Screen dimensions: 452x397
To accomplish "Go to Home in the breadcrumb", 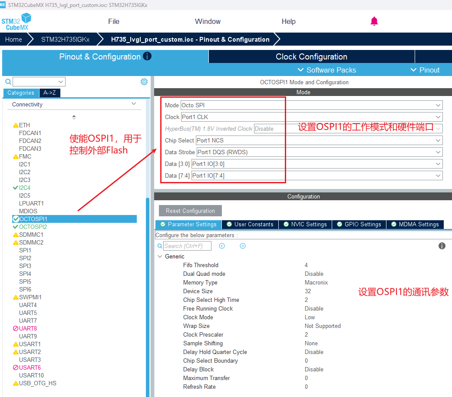I will 13,40.
